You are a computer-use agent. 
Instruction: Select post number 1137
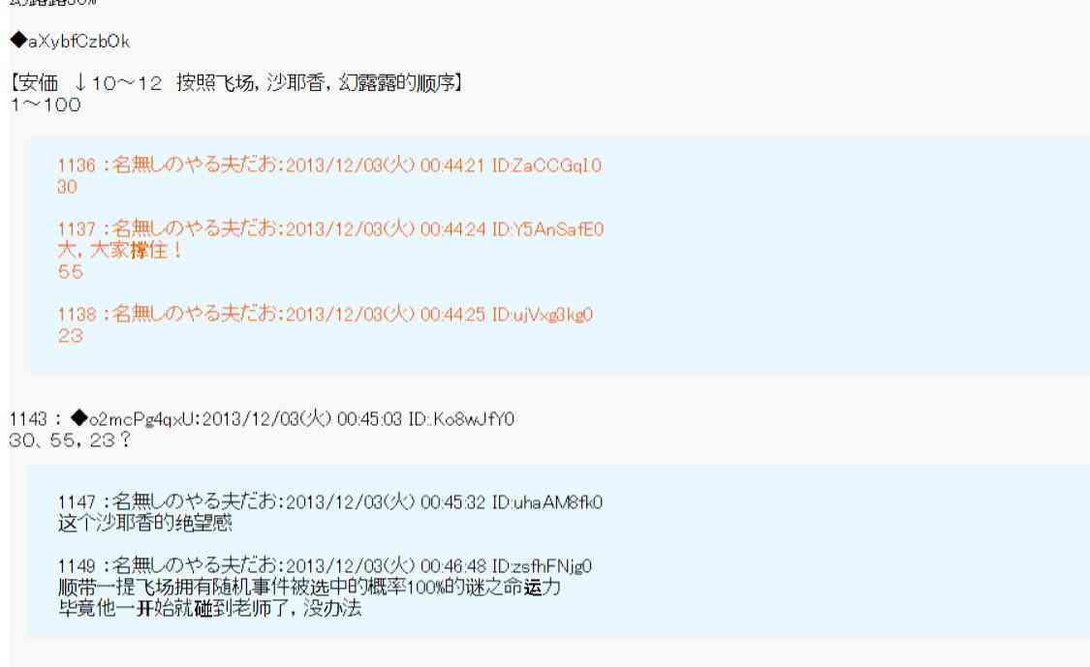(x=77, y=229)
